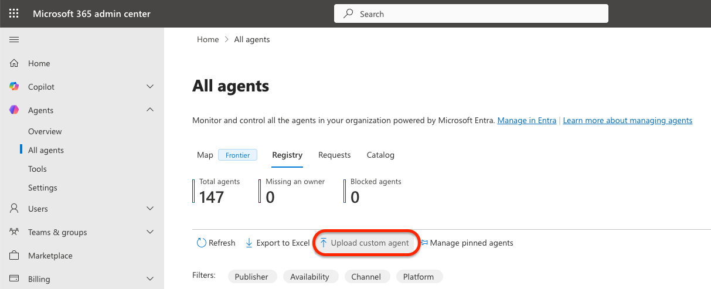Collapse navigation with hamburger menu icon
The width and height of the screenshot is (711, 289).
click(x=14, y=39)
